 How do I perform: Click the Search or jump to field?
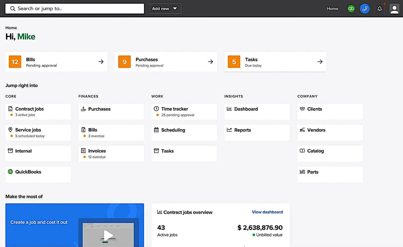[75, 9]
